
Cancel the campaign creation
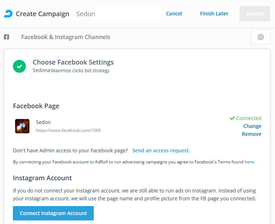pos(174,14)
